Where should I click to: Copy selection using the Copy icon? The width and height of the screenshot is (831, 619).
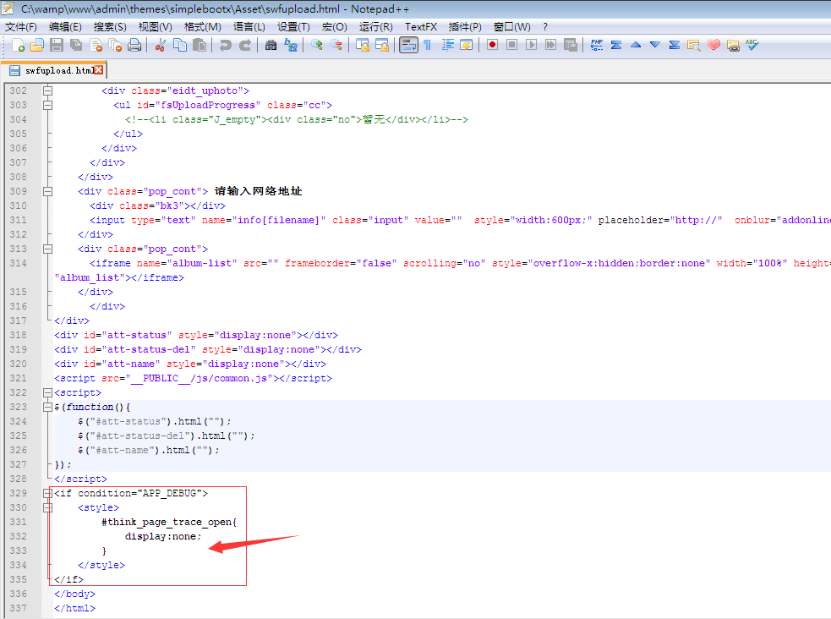[x=180, y=45]
